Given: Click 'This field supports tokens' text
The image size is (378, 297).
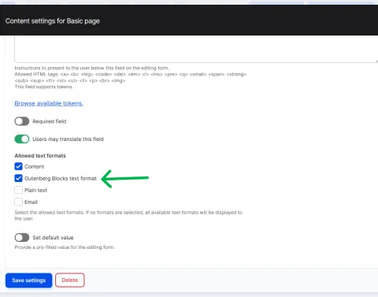Looking at the screenshot, I should (43, 87).
